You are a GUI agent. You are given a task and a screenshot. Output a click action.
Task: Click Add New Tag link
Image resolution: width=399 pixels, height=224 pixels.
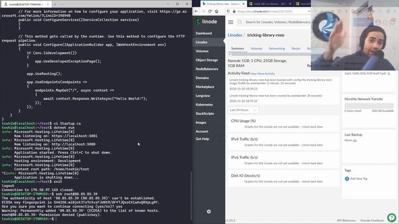point(358,179)
